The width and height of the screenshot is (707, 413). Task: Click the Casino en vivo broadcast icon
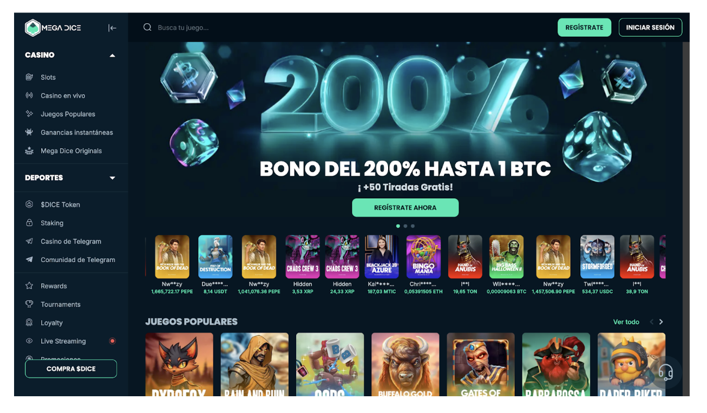(29, 96)
